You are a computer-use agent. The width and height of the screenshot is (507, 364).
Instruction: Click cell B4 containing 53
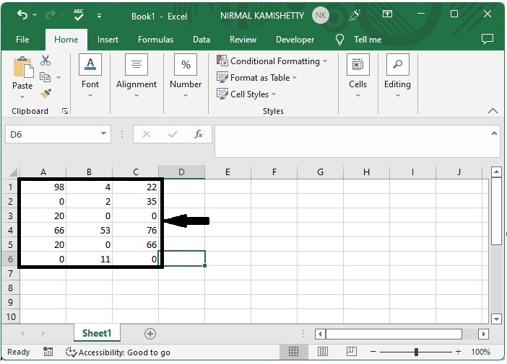coord(90,230)
